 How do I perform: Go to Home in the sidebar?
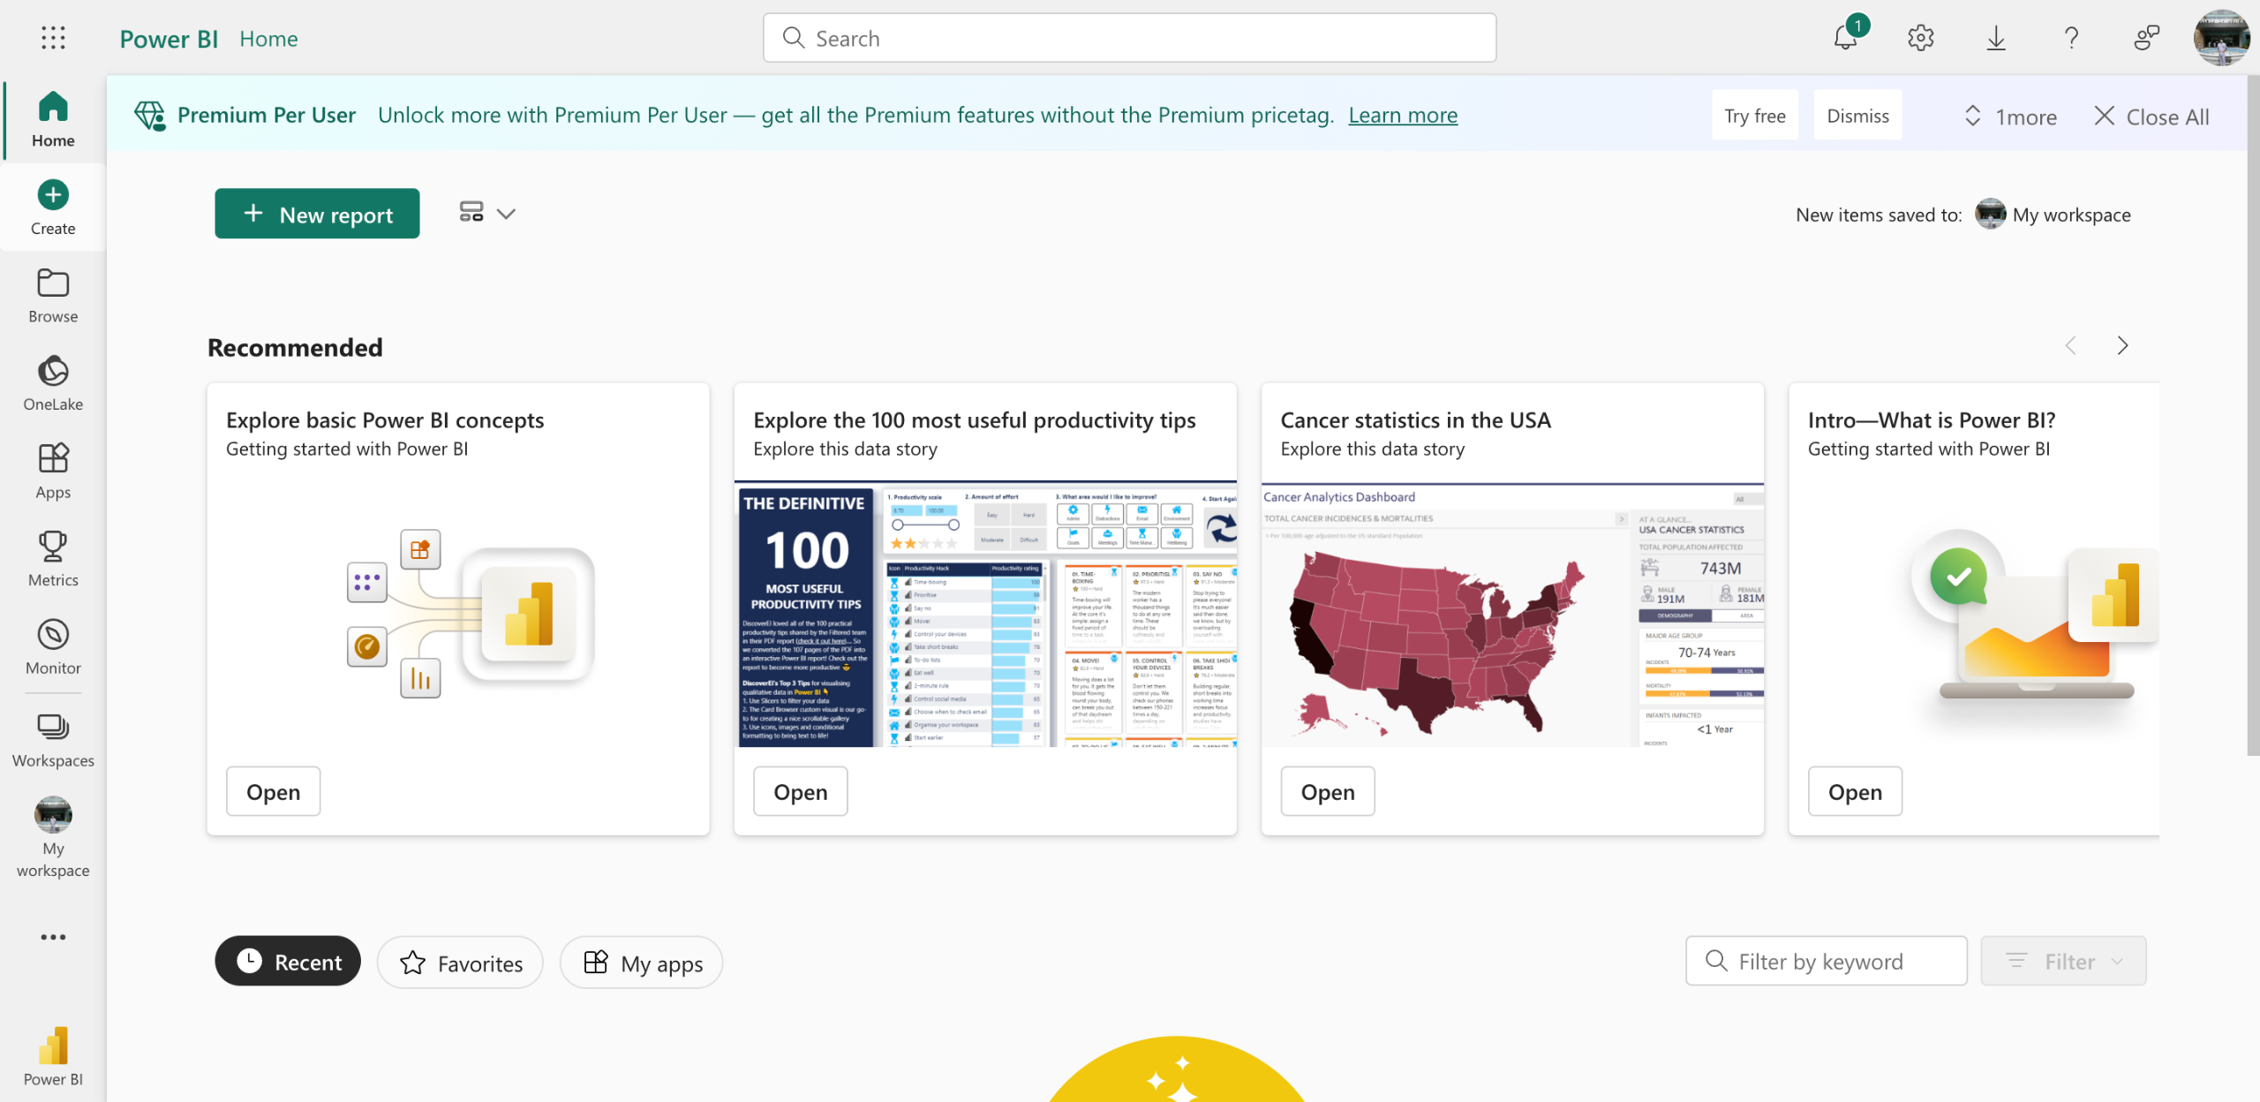coord(53,119)
